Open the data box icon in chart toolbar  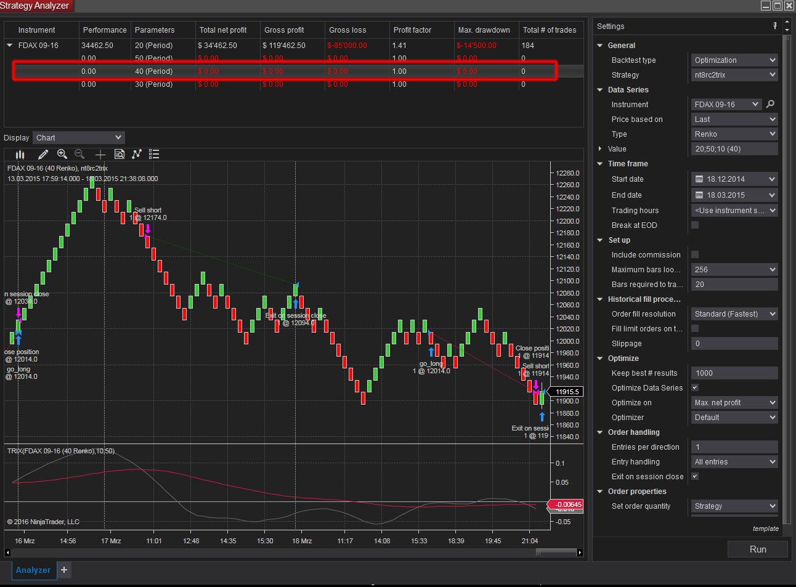pos(120,154)
